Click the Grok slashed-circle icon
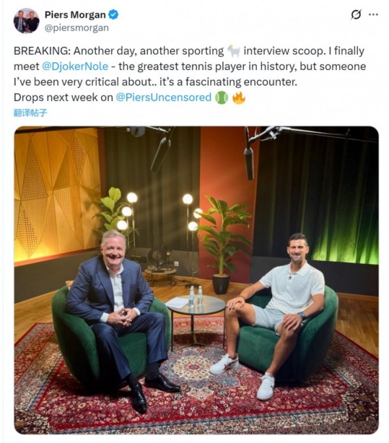 point(355,14)
